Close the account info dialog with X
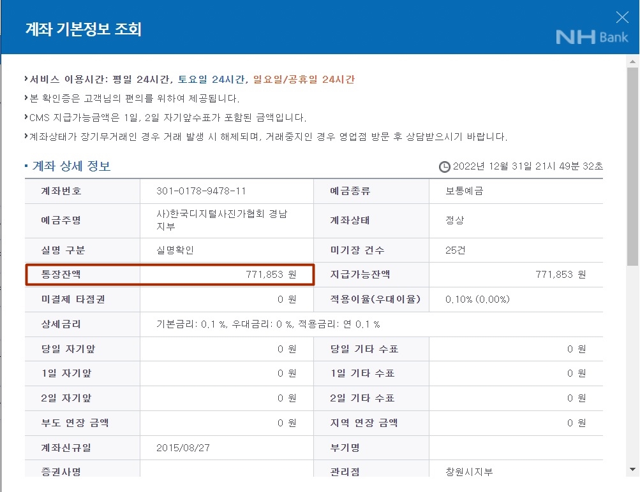The height and width of the screenshot is (492, 640). (x=621, y=17)
